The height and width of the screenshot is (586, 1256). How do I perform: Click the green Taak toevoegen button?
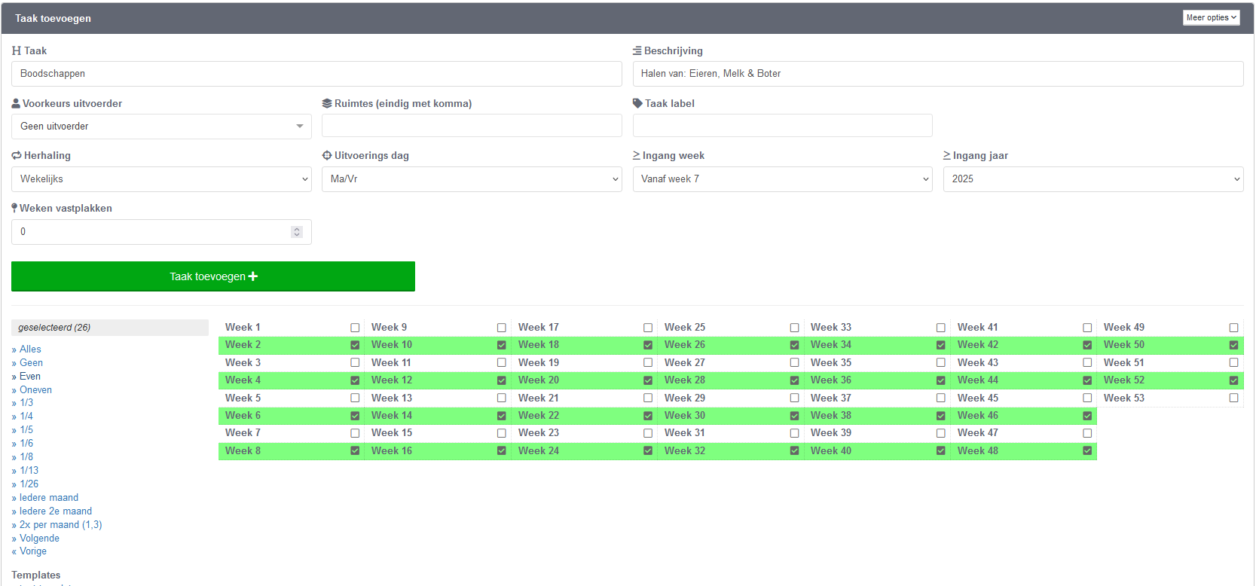click(213, 276)
